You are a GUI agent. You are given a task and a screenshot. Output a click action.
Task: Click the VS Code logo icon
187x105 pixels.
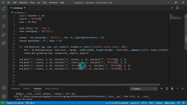point(3,3)
